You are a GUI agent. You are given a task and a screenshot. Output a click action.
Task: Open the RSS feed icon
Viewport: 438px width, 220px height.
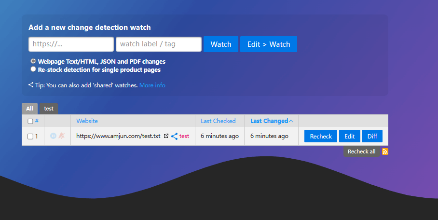tap(385, 151)
